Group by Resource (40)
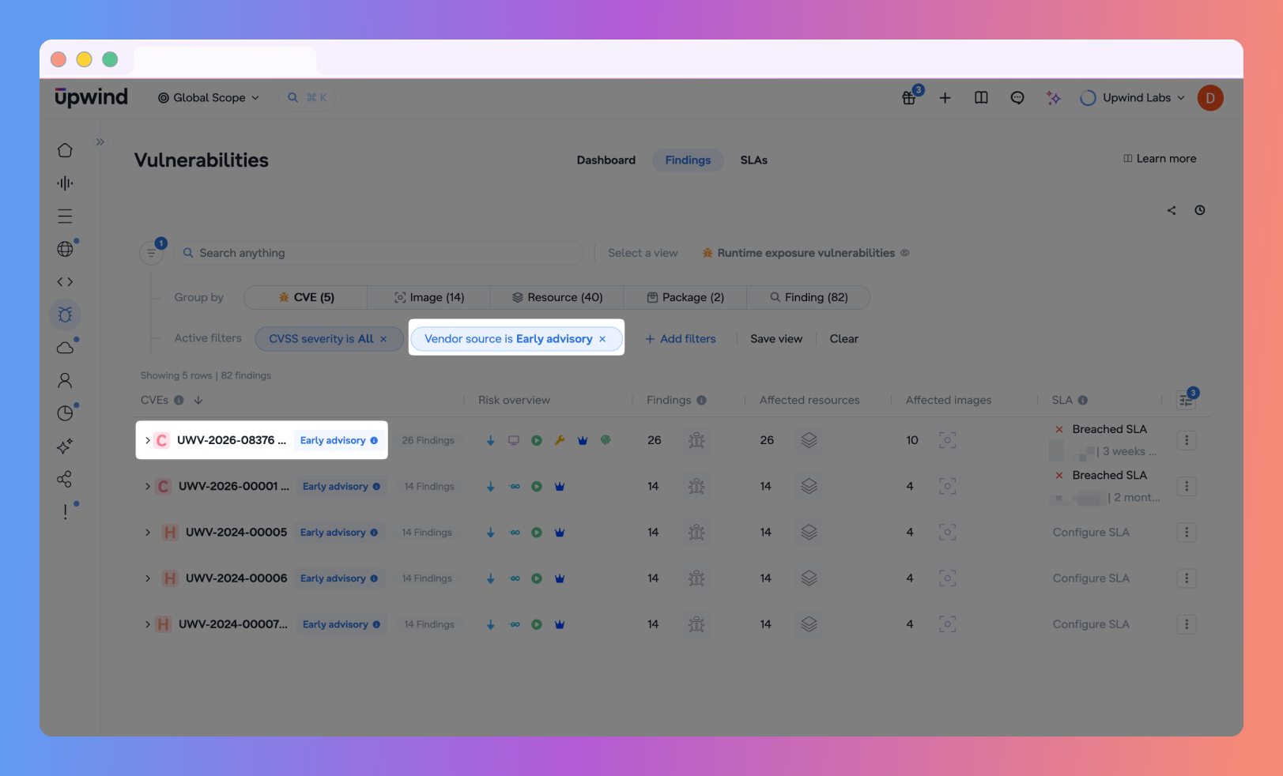Viewport: 1283px width, 776px height. tap(557, 297)
